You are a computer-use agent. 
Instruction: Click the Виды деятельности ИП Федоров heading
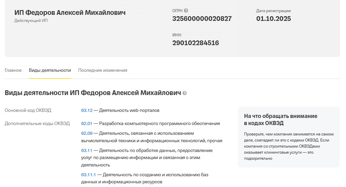point(93,93)
